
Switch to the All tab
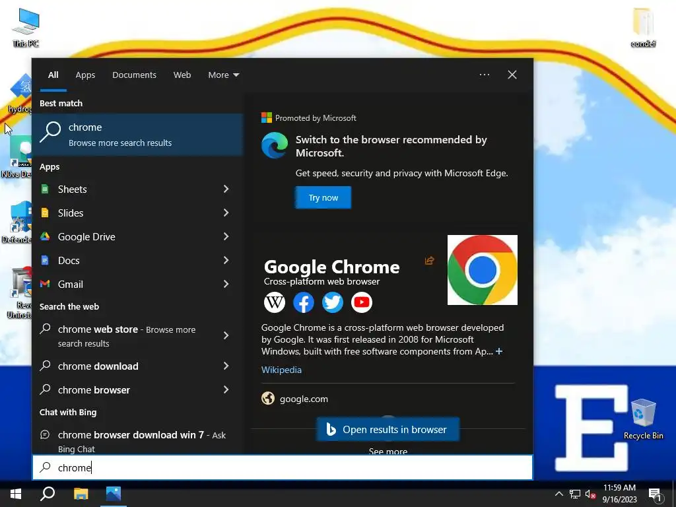53,75
